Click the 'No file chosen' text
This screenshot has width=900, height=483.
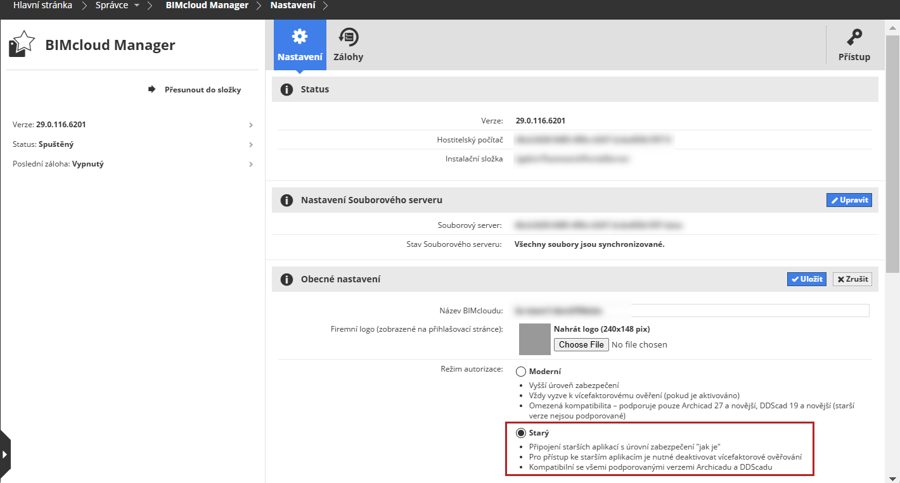(x=640, y=345)
